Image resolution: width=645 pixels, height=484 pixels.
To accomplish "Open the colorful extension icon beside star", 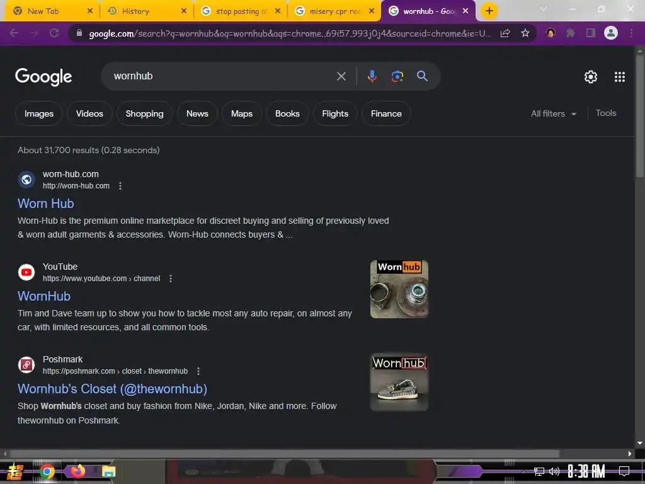I will [x=551, y=33].
